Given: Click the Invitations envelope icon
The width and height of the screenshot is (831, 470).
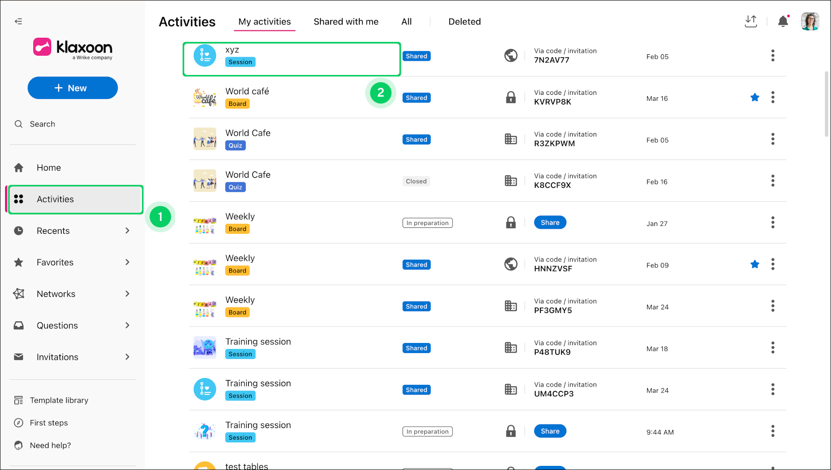Looking at the screenshot, I should coord(18,357).
